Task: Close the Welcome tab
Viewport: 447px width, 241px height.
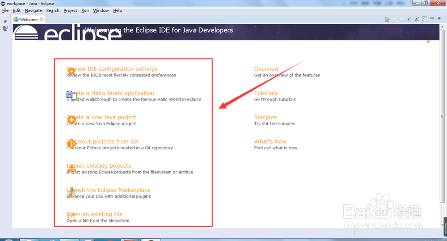Action: coord(42,19)
